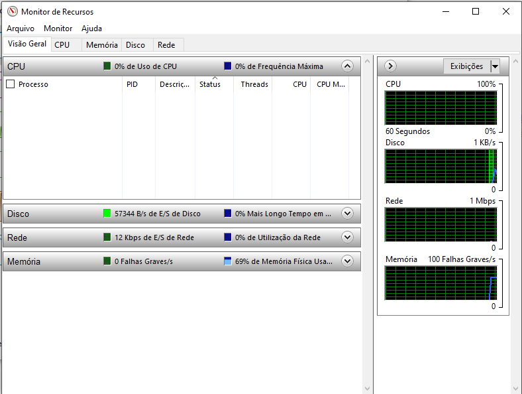Click the '0% de Uso de CPU' text

pyautogui.click(x=146, y=66)
